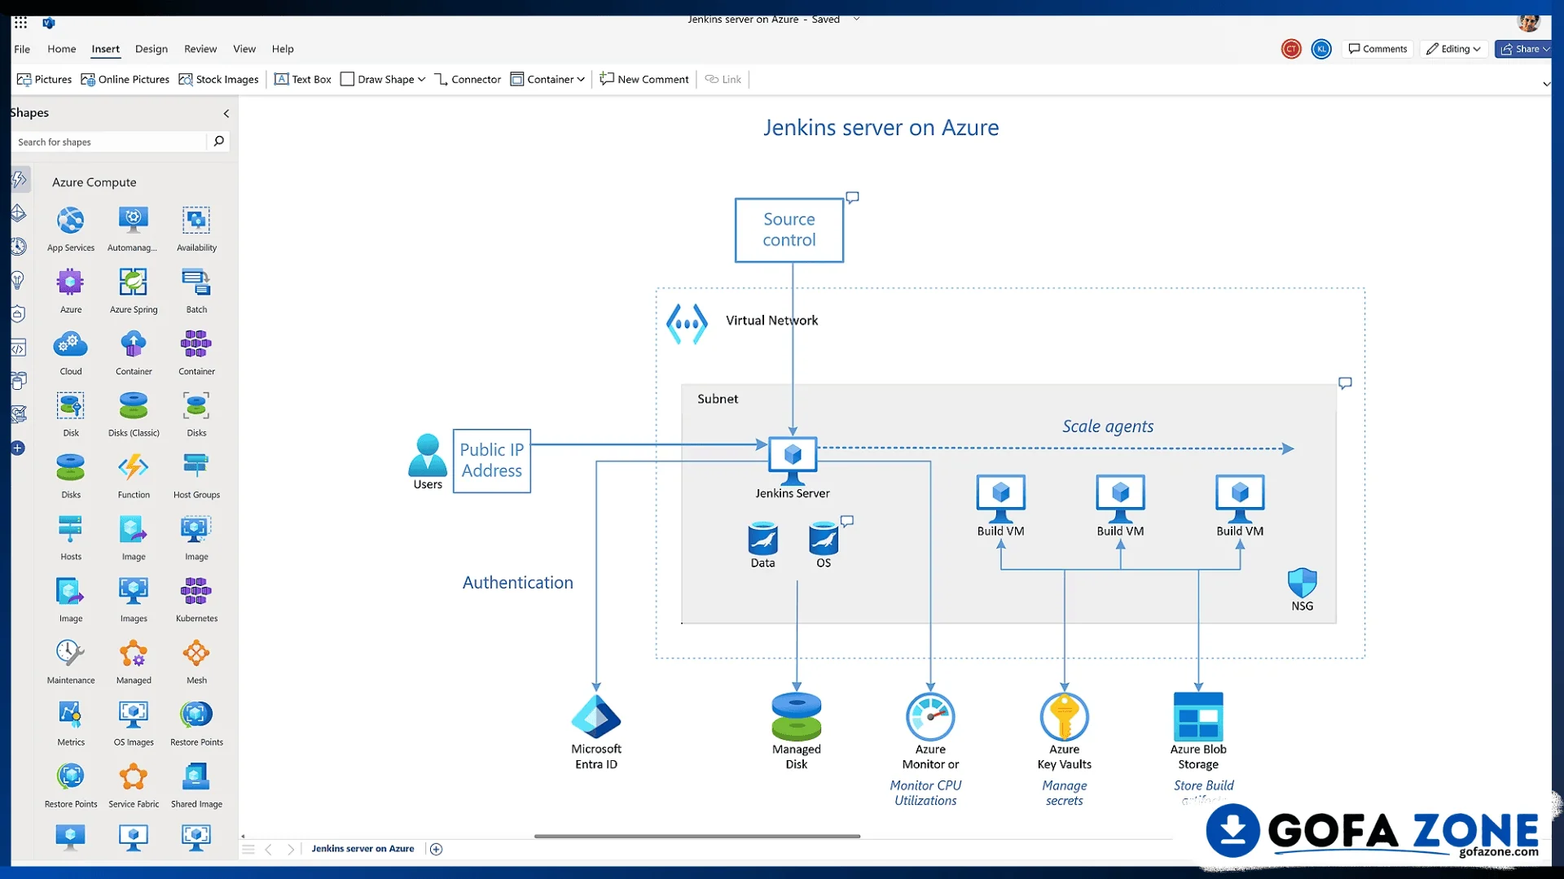Screen dimensions: 1564x879
Task: Select the Connector tool
Action: pyautogui.click(x=468, y=79)
